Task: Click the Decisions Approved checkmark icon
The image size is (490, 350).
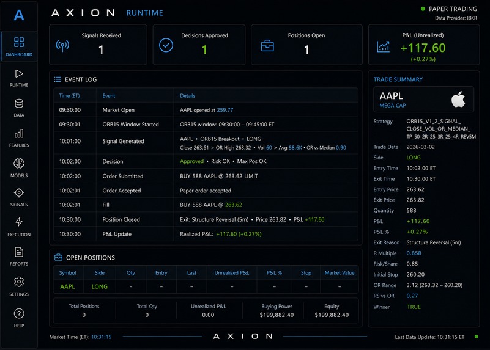Action: coord(166,45)
